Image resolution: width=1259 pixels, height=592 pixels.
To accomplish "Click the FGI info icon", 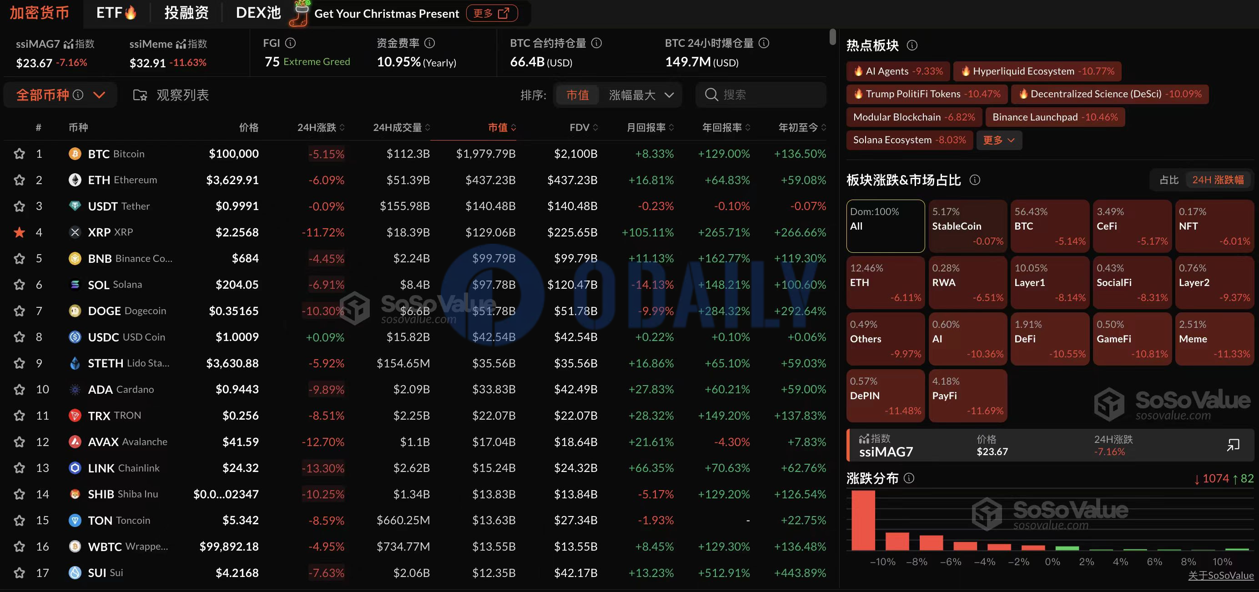I will click(x=290, y=44).
